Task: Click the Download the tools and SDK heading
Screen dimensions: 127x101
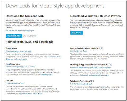Action: point(25,16)
